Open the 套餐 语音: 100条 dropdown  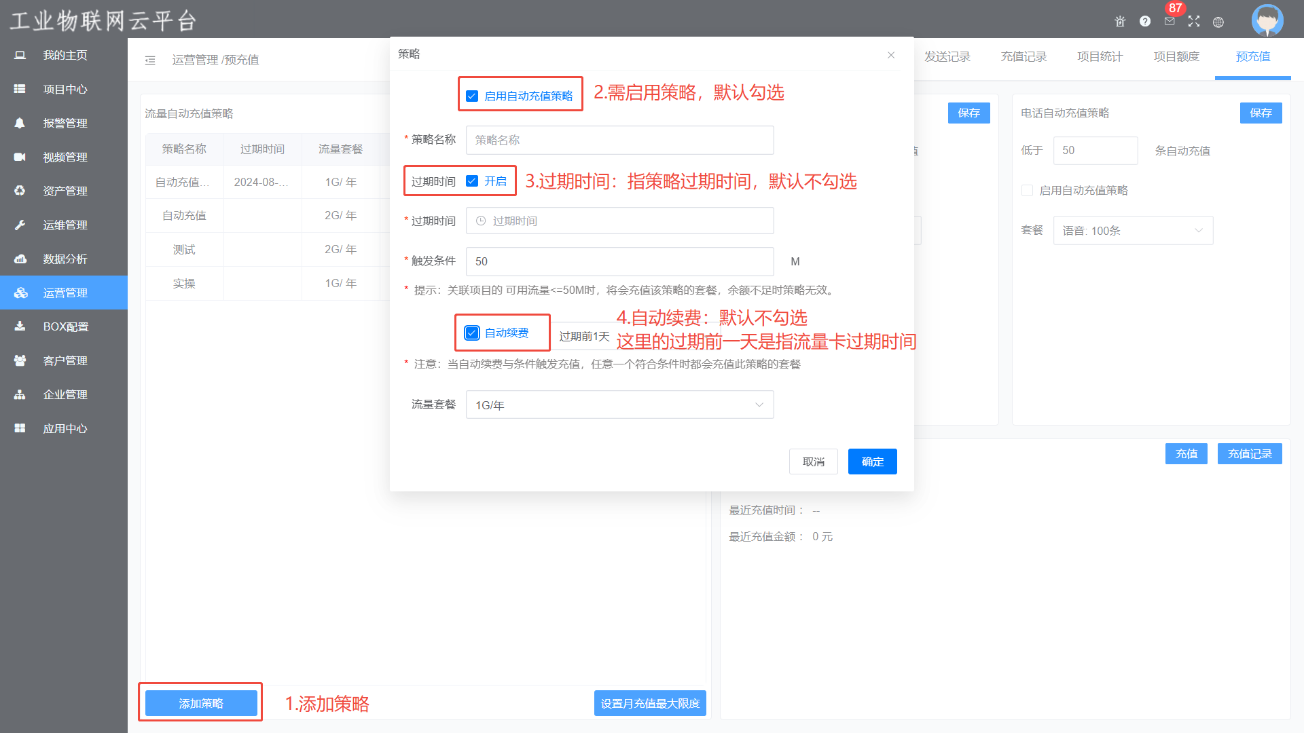click(1133, 231)
